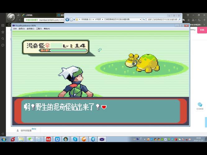Open the Windows Start orb
Viewport: 207px width, 155px height.
tap(4, 139)
